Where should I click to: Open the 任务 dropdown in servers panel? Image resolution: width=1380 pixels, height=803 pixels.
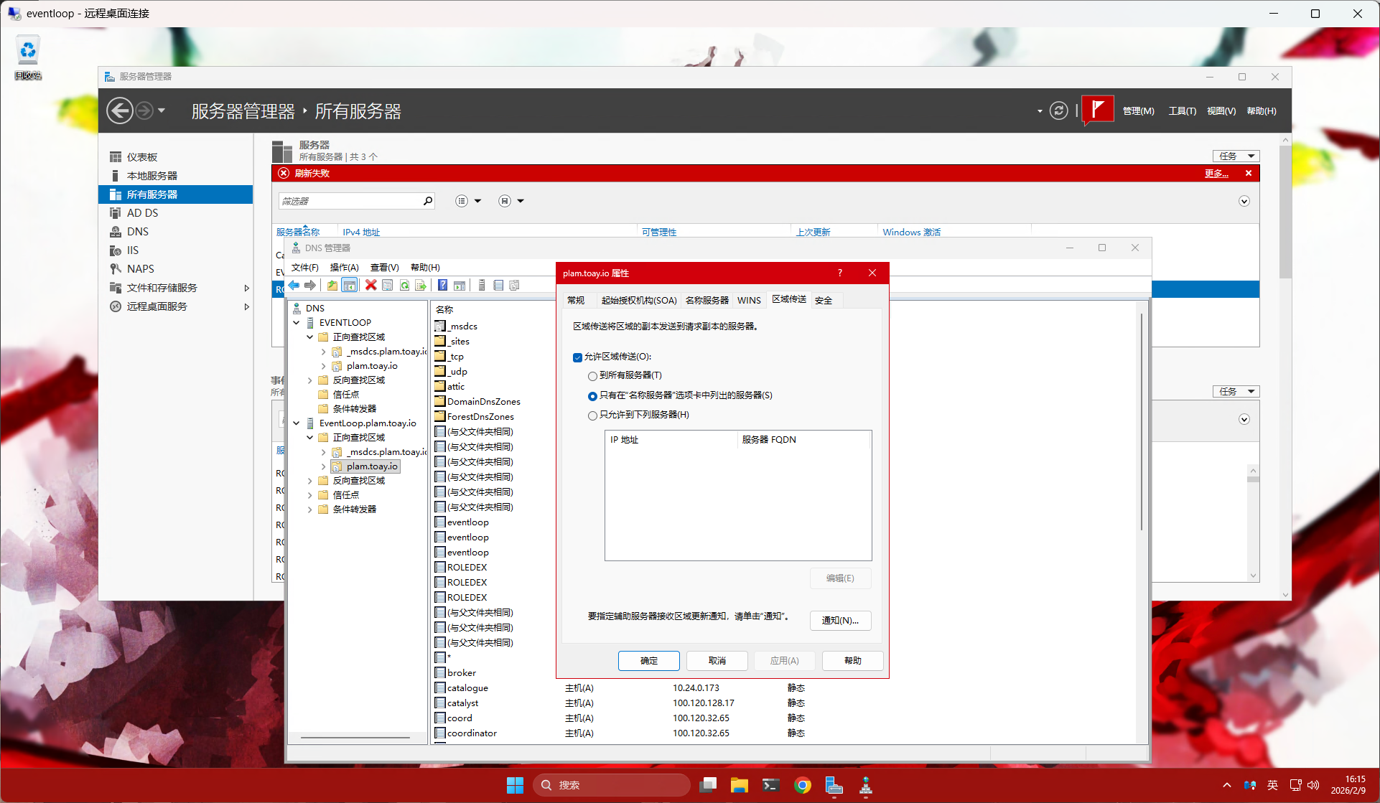pyautogui.click(x=1236, y=156)
